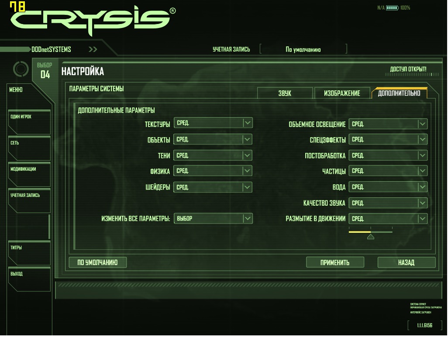Open the ТЕНИ quality dropdown

coord(213,155)
